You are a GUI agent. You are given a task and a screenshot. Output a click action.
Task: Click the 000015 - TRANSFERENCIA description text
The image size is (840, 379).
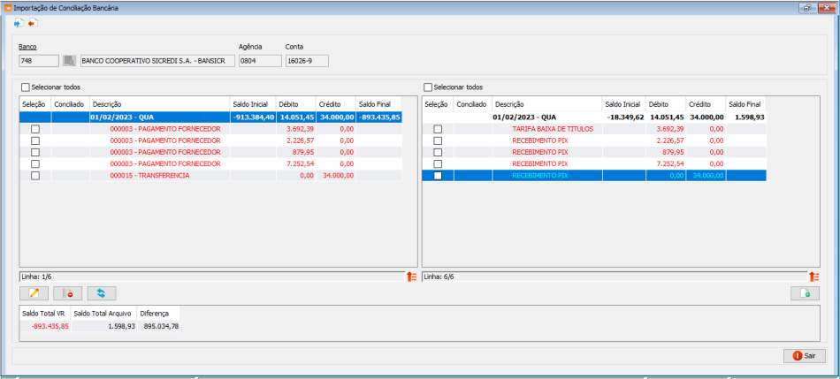pyautogui.click(x=149, y=176)
